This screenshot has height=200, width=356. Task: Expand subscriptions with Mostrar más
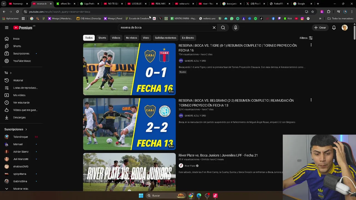(x=21, y=189)
